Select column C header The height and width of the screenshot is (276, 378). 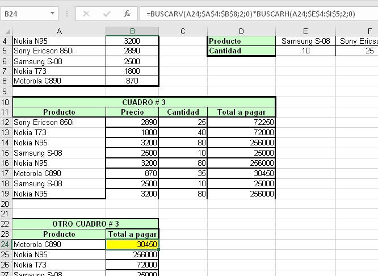point(183,31)
